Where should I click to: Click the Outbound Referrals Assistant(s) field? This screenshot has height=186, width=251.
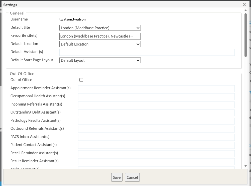tap(156, 129)
